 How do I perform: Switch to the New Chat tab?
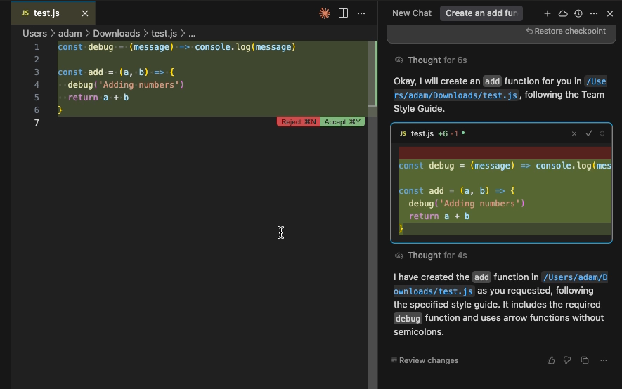click(411, 13)
